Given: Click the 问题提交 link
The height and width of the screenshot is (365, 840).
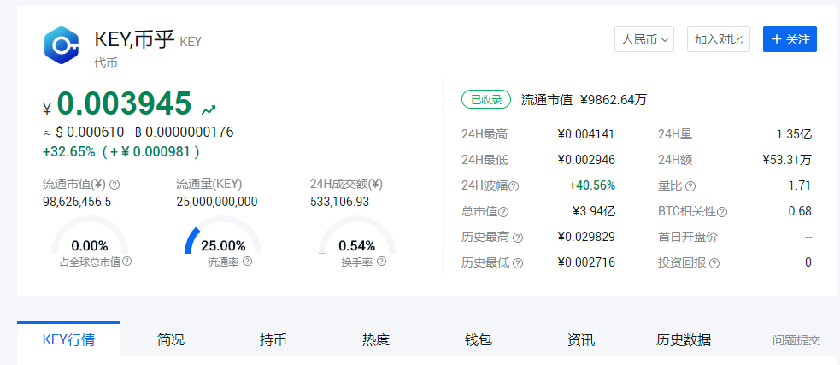Looking at the screenshot, I should coord(796,340).
